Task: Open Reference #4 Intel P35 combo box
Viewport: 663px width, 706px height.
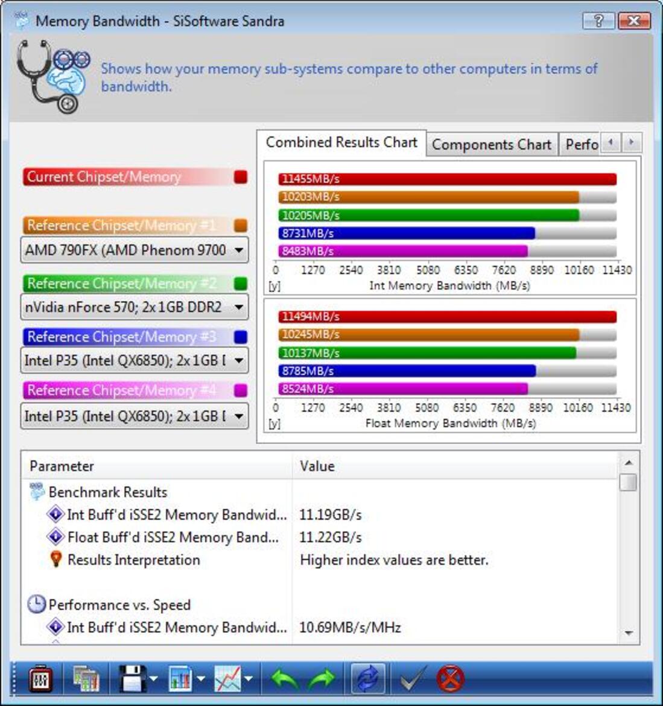Action: pyautogui.click(x=134, y=416)
